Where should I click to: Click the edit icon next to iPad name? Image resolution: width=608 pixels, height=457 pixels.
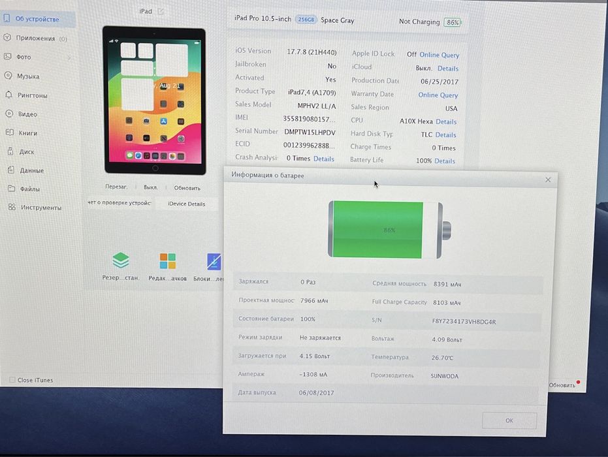[x=161, y=11]
